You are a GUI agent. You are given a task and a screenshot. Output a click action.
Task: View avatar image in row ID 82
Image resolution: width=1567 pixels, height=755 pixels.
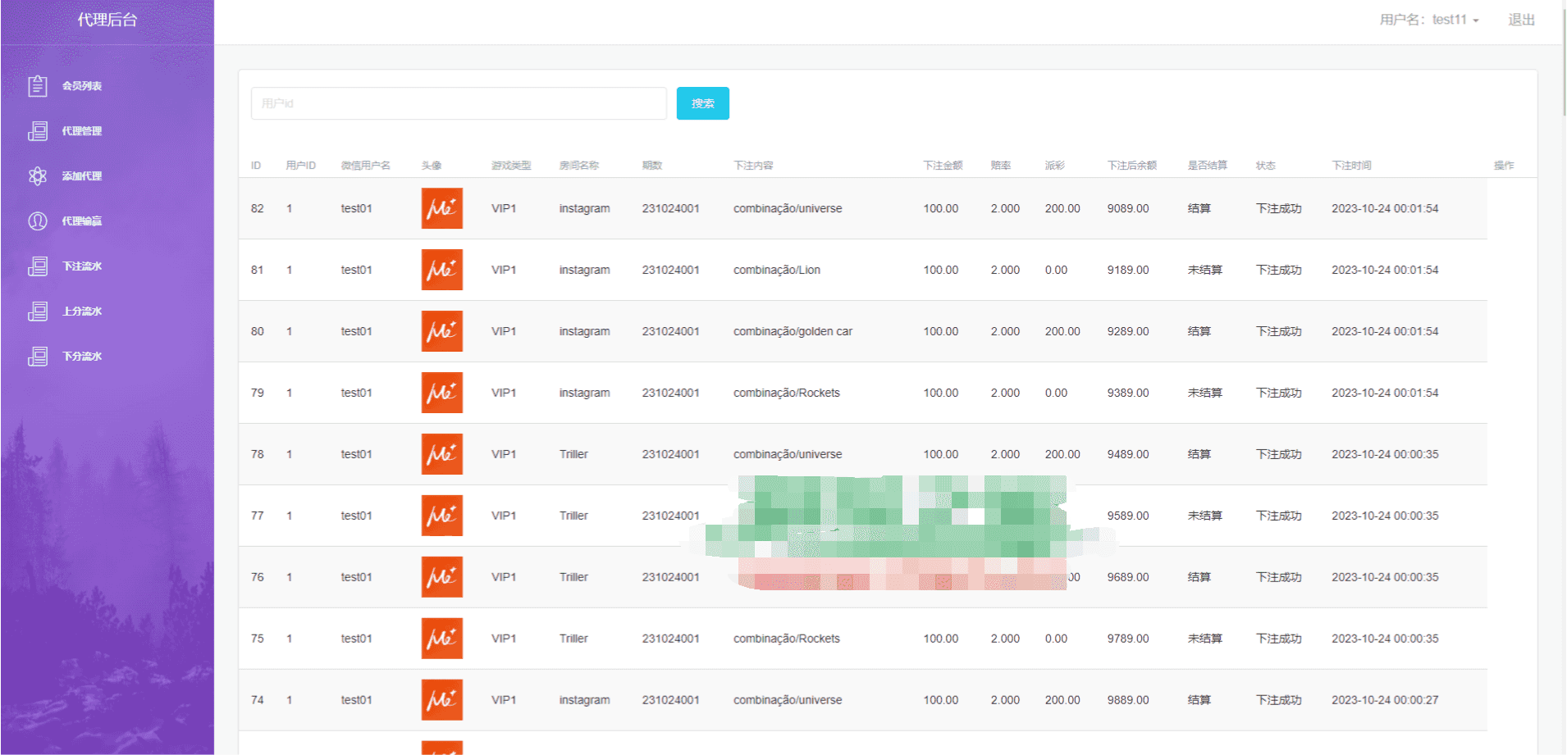(x=442, y=208)
